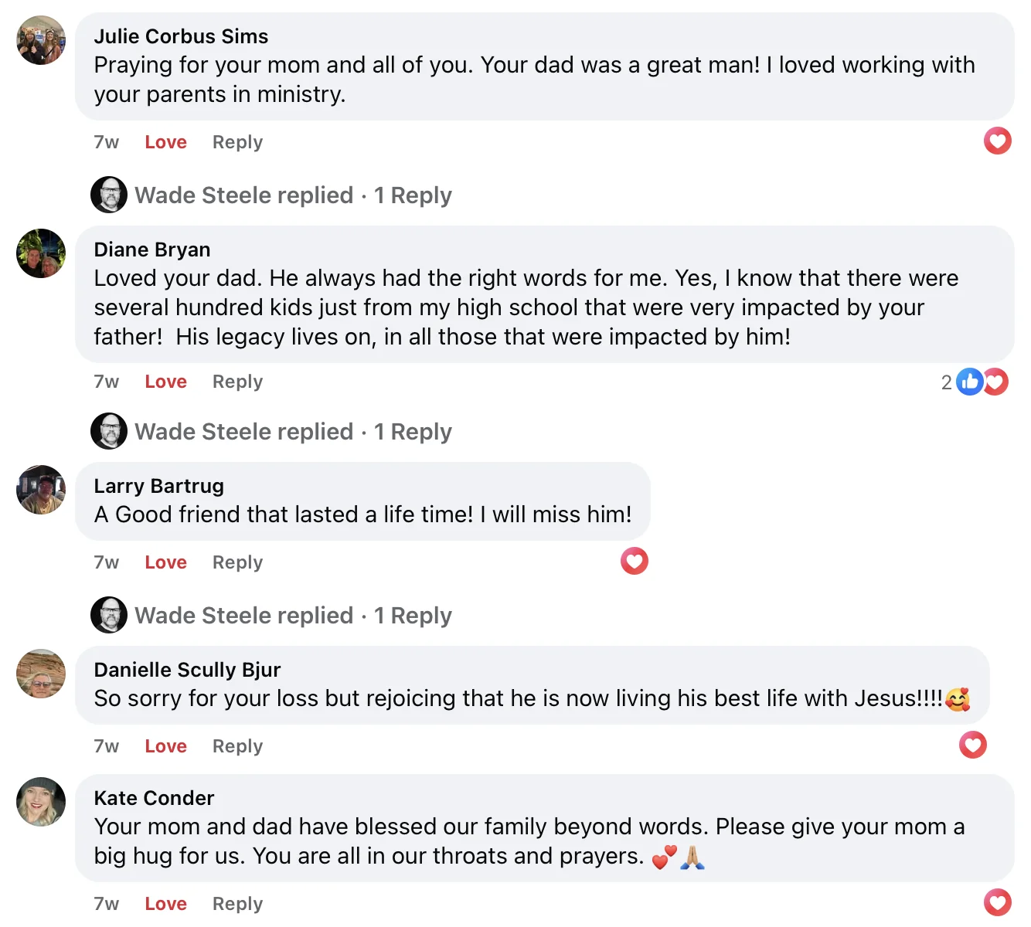This screenshot has width=1031, height=927.
Task: Reply to Danielle Scully Bjur's comment
Action: pyautogui.click(x=237, y=746)
